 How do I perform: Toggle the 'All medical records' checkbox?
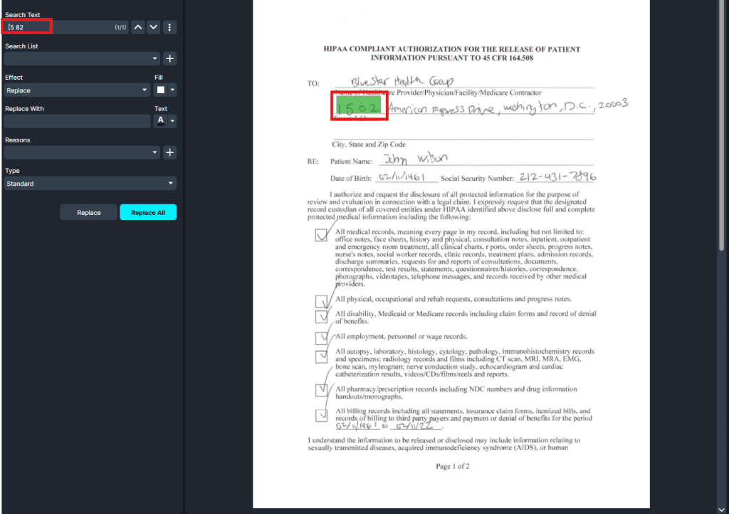(322, 235)
